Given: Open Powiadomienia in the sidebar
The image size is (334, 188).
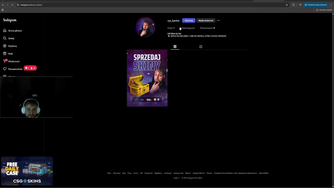Looking at the screenshot, I should coord(13,69).
